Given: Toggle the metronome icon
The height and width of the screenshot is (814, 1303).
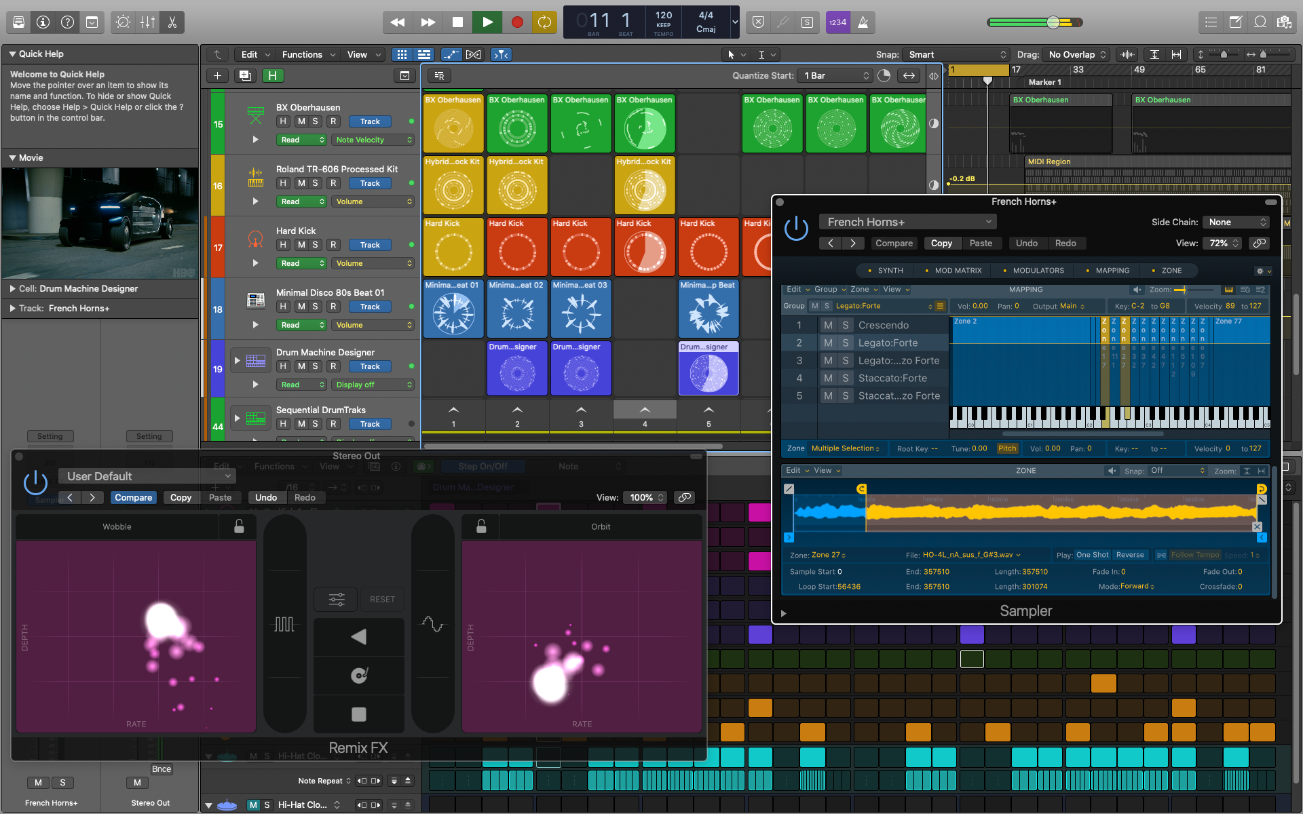Looking at the screenshot, I should (863, 22).
